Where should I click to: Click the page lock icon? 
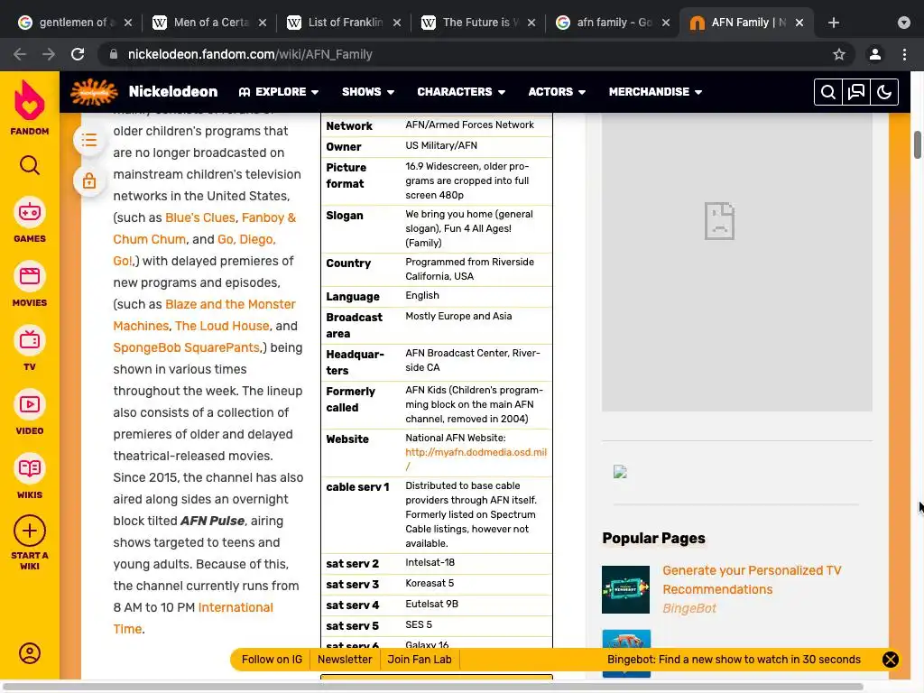[x=89, y=180]
